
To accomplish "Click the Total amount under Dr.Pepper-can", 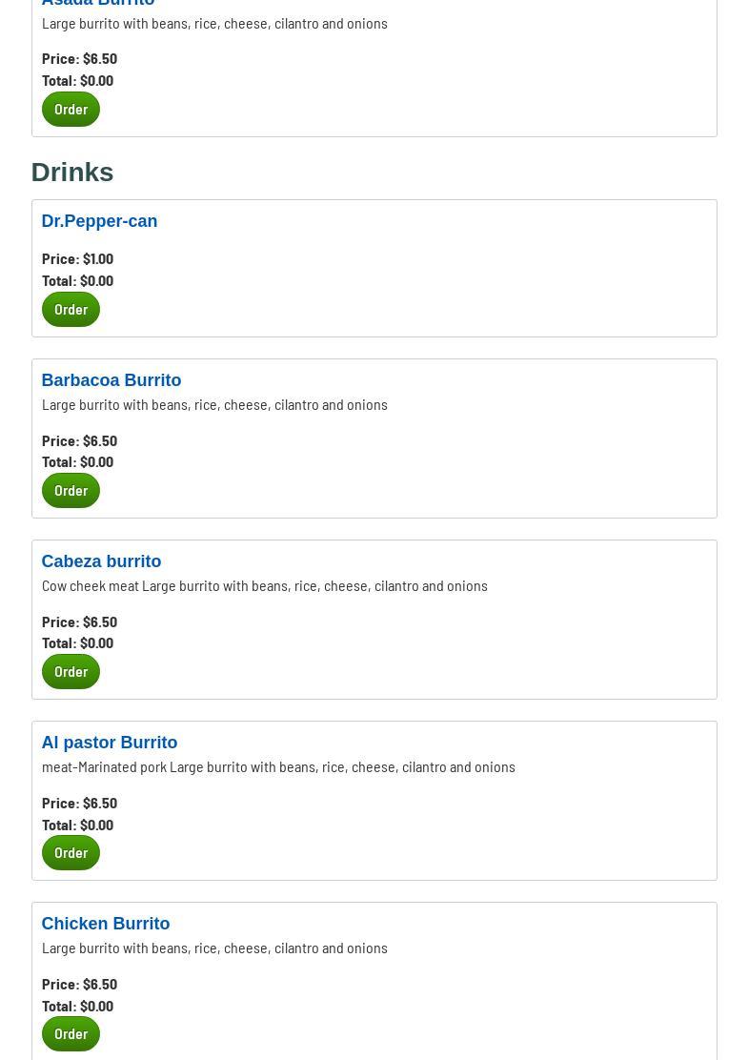I will point(77,280).
